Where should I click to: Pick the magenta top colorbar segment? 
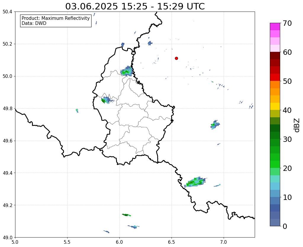(275, 27)
